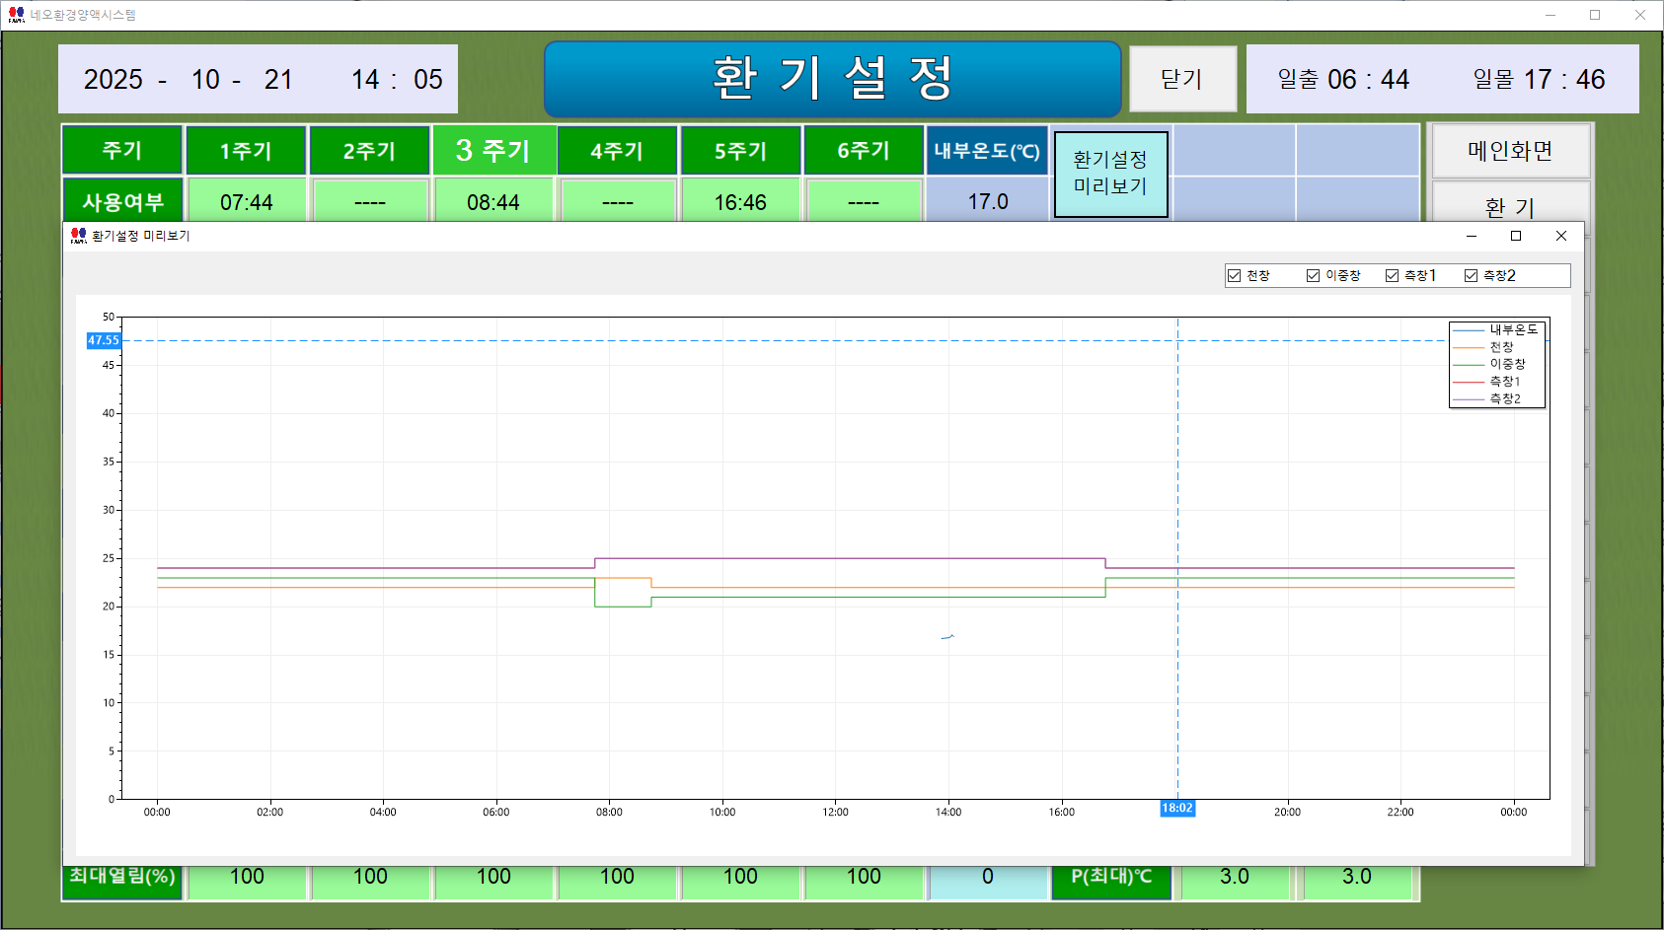1664x930 pixels.
Task: Select the 1주기 tab header
Action: click(x=246, y=151)
